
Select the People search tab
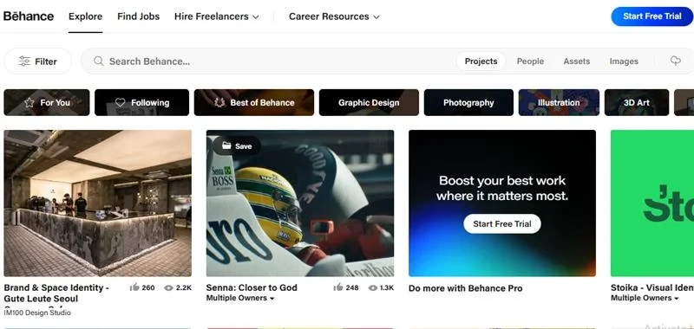[530, 61]
